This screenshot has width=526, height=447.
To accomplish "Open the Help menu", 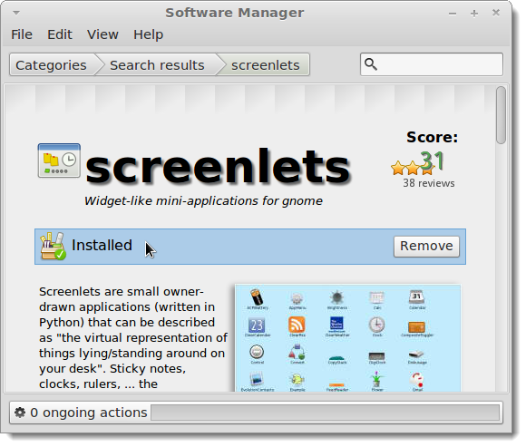I will click(148, 34).
